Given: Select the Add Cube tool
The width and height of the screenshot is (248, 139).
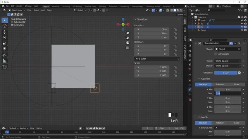Looking at the screenshot, I should click(x=5, y=67).
